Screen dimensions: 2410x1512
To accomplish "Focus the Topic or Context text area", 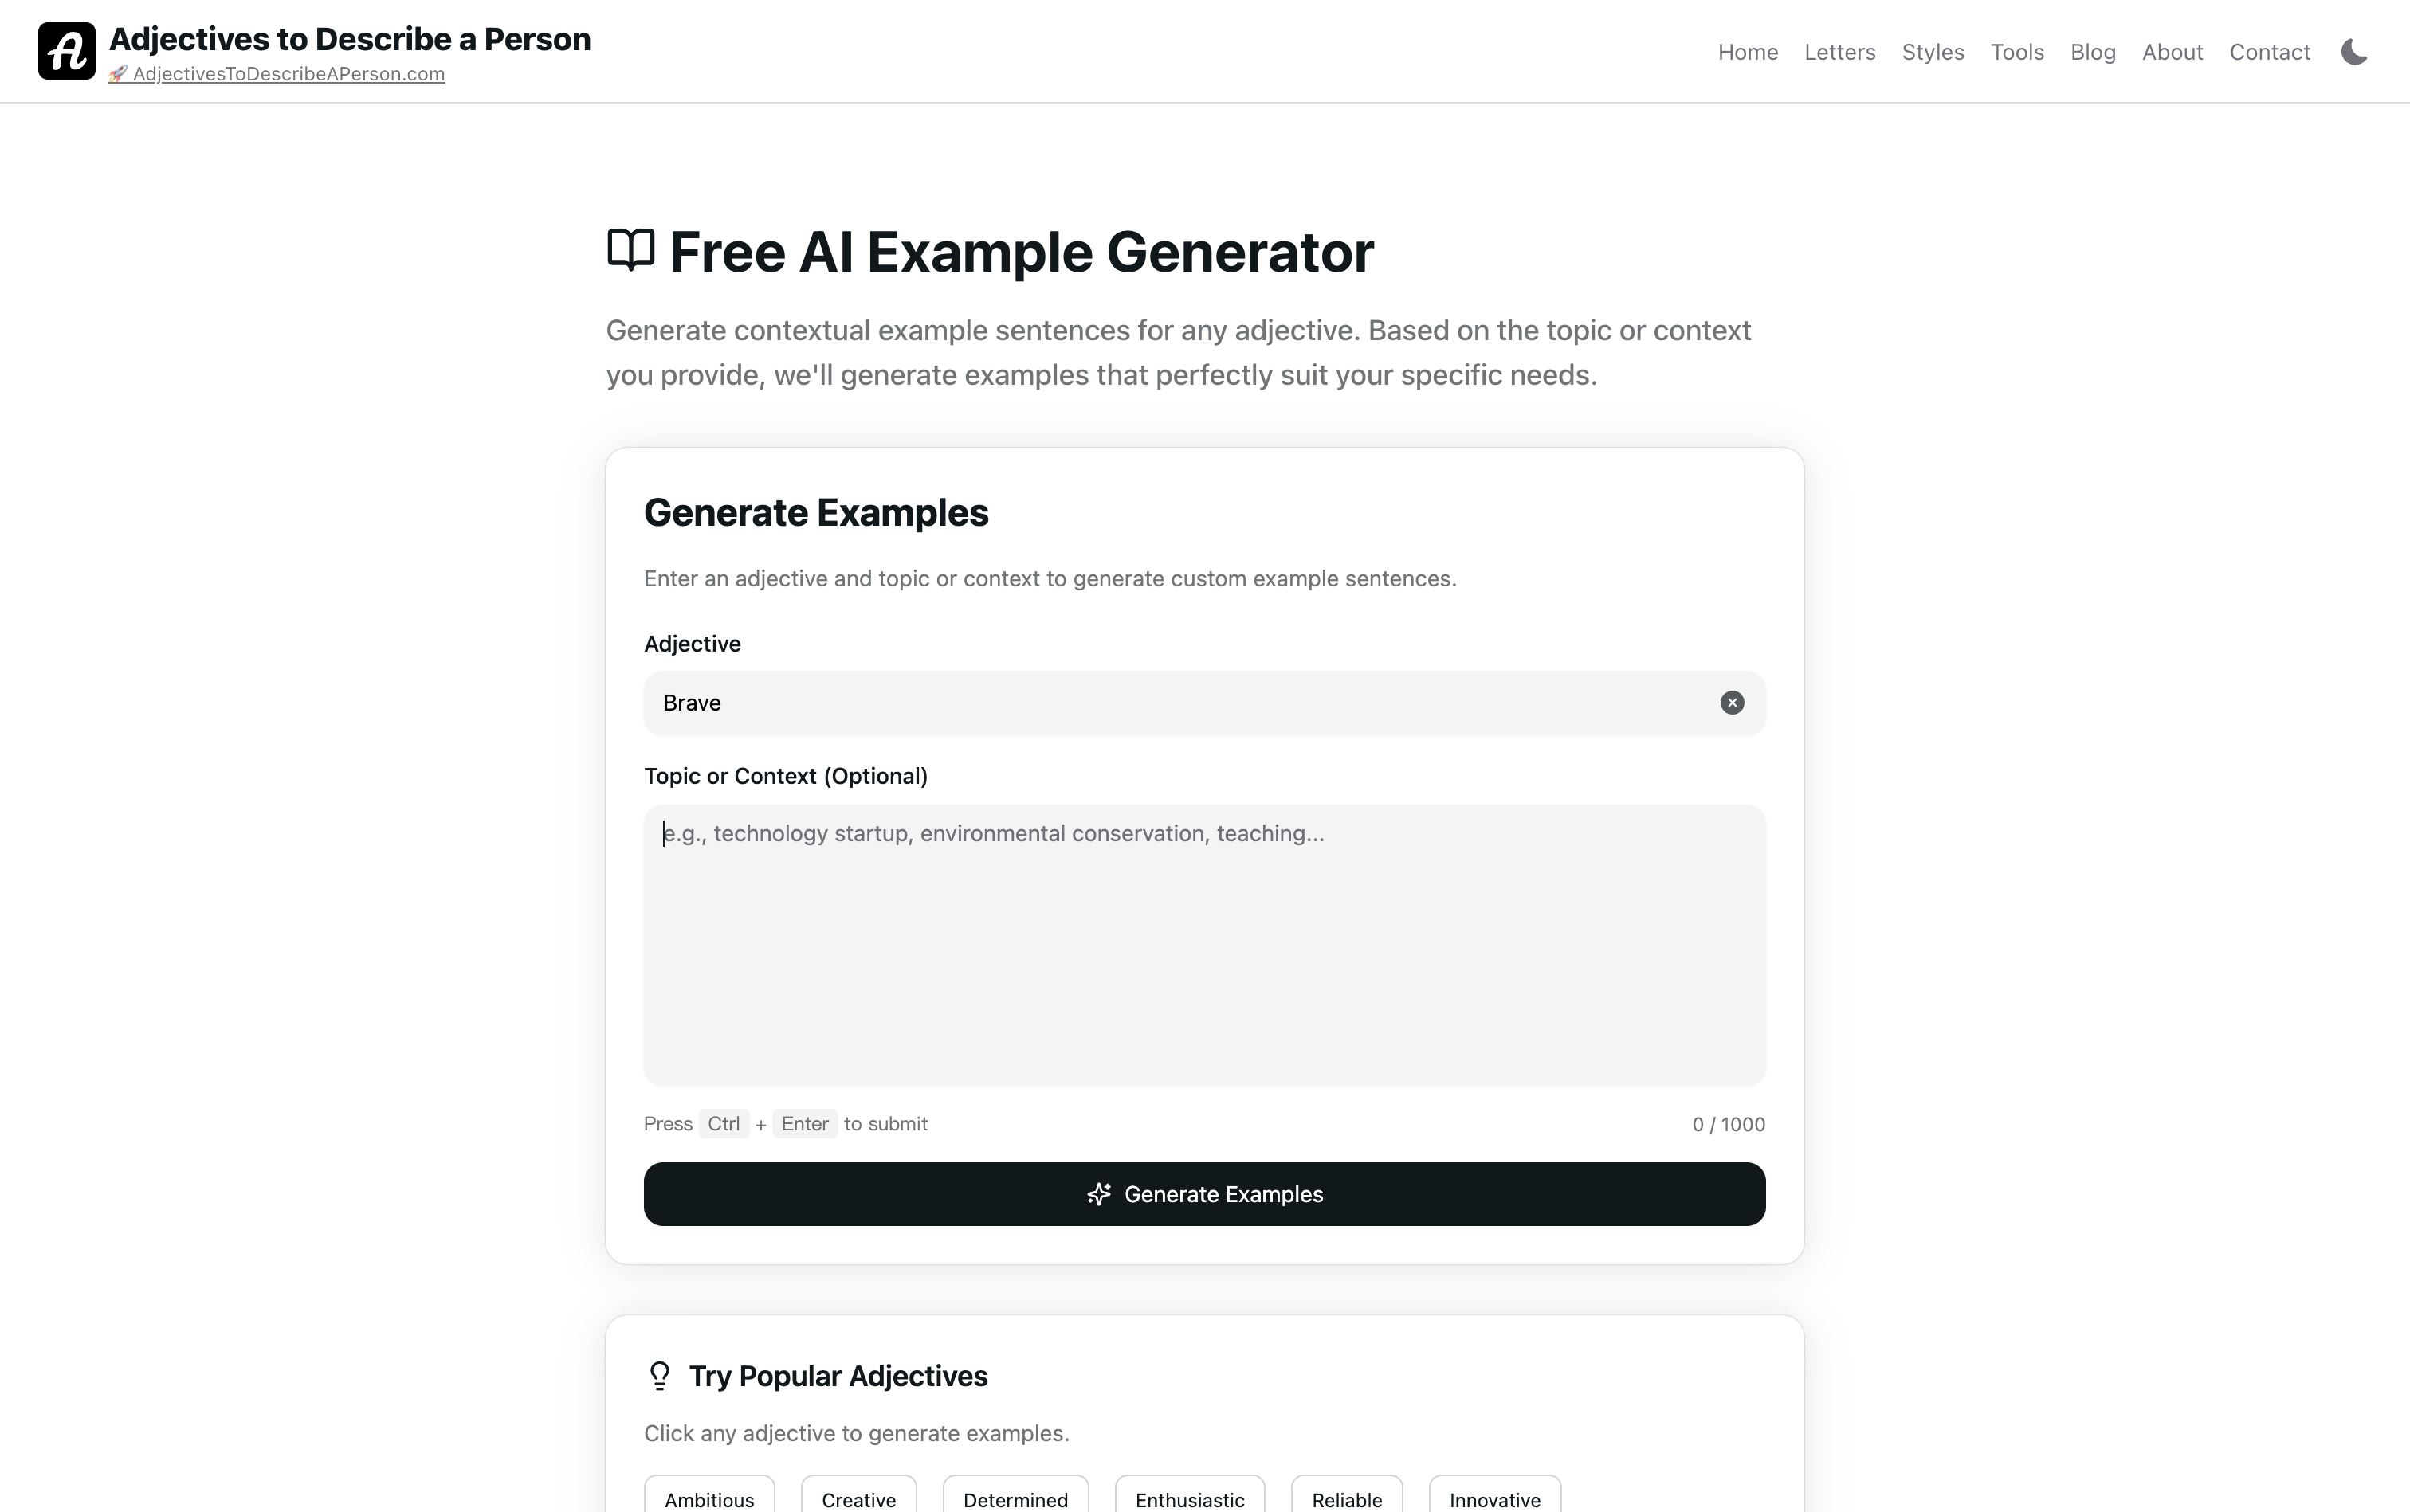I will click(x=1204, y=945).
